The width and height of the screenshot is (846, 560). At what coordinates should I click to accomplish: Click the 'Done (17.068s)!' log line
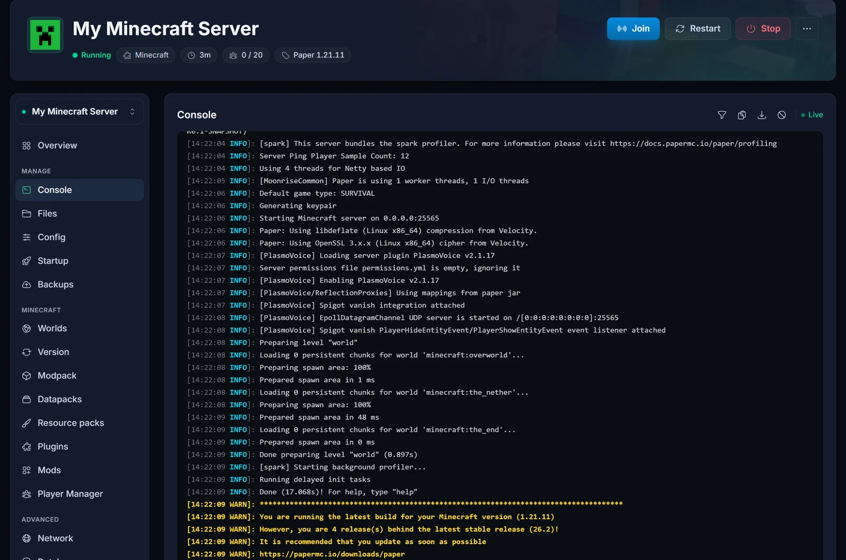coord(302,492)
